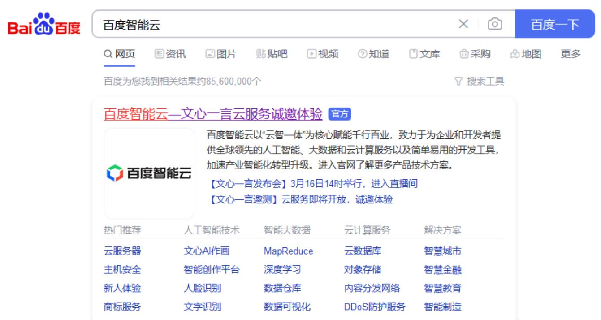Open the 百度智能云 result title link
601x320 pixels.
click(x=213, y=114)
